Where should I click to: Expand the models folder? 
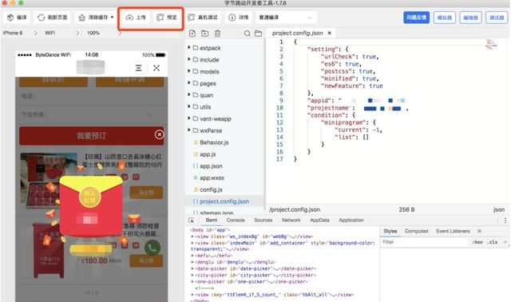pyautogui.click(x=189, y=71)
